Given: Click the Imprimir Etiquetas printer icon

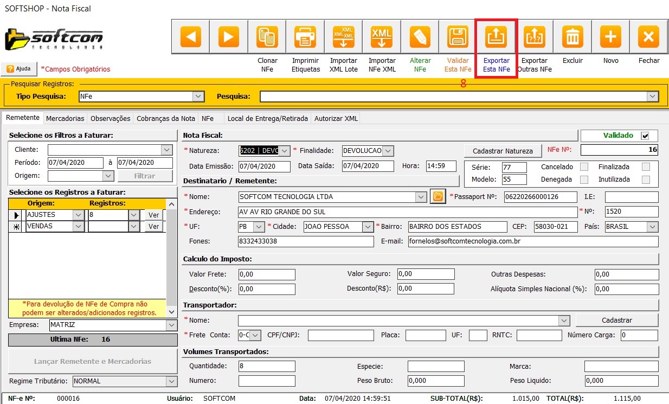Looking at the screenshot, I should point(305,37).
